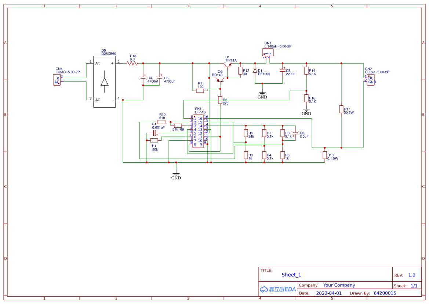Viewport: 429px width, 304px height.
Task: Select connector CN2 Output
Action: tap(370, 80)
